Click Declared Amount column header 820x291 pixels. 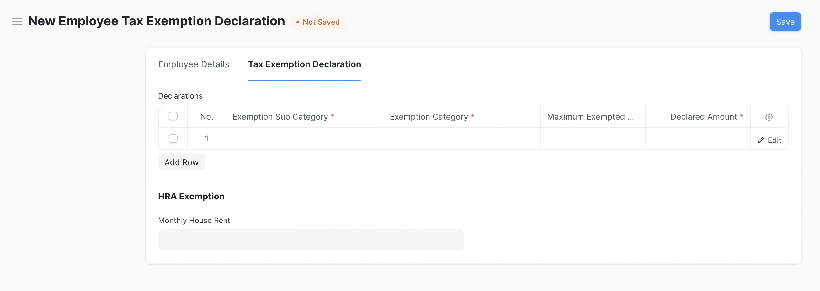pos(704,117)
